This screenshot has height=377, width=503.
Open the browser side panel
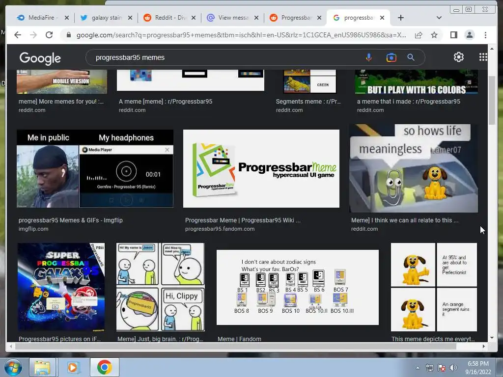point(453,35)
